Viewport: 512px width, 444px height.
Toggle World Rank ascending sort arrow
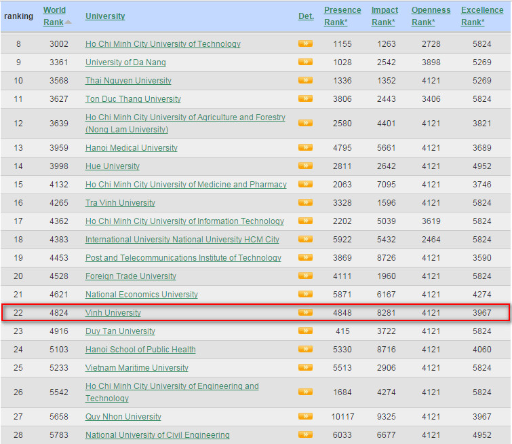tap(68, 22)
